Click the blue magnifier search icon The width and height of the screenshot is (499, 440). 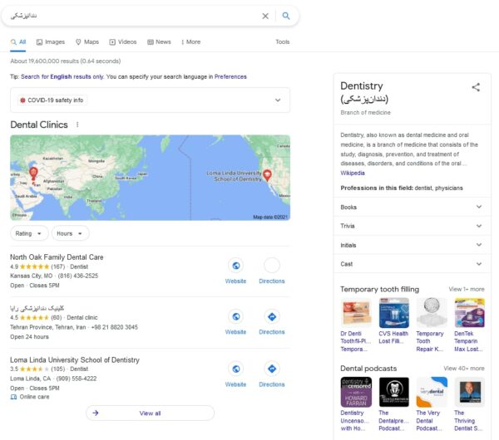286,16
